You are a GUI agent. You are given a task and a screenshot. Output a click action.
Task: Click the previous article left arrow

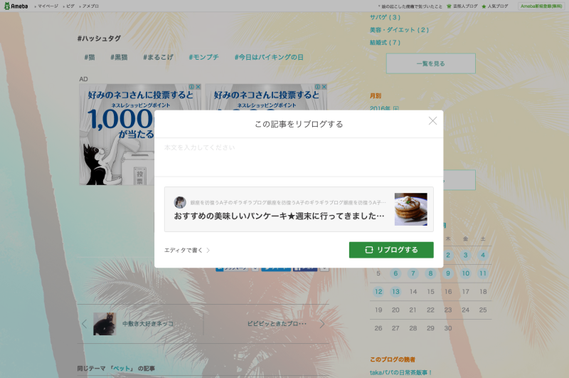point(84,323)
